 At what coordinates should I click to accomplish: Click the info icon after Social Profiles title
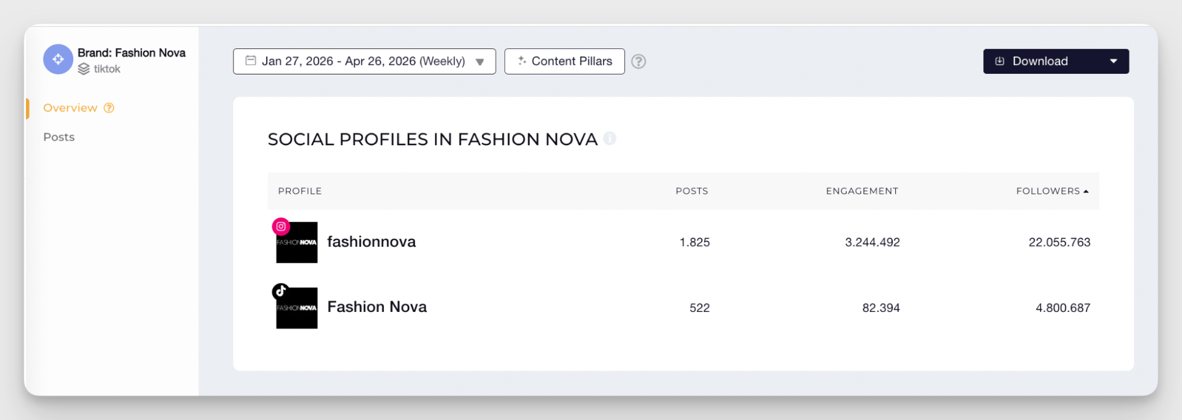610,138
